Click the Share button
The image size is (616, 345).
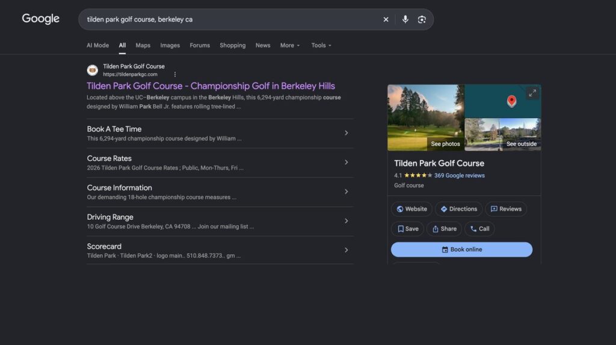pos(445,229)
